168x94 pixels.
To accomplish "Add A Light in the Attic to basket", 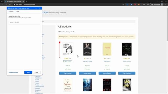I will [68, 73].
